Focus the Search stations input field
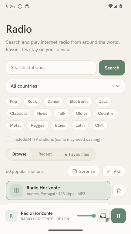 [x=51, y=67]
